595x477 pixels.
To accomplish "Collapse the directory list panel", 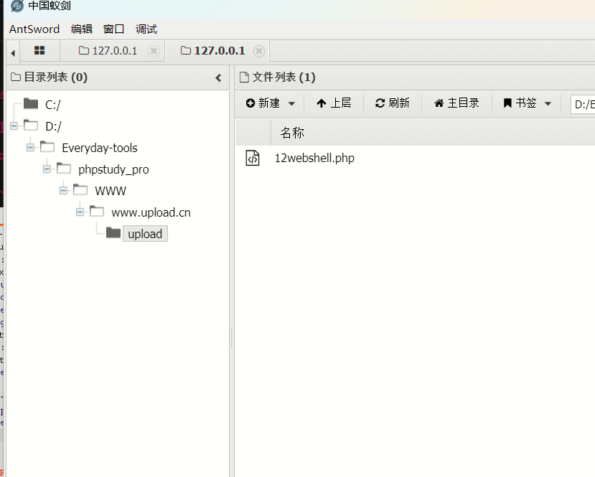I will click(219, 77).
